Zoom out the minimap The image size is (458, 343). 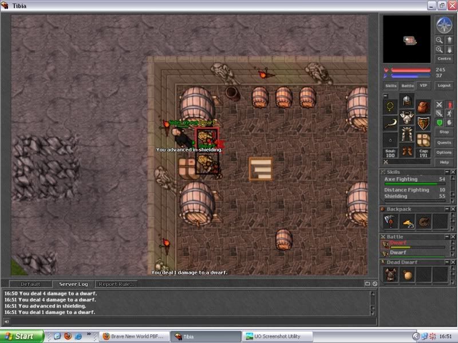(439, 40)
